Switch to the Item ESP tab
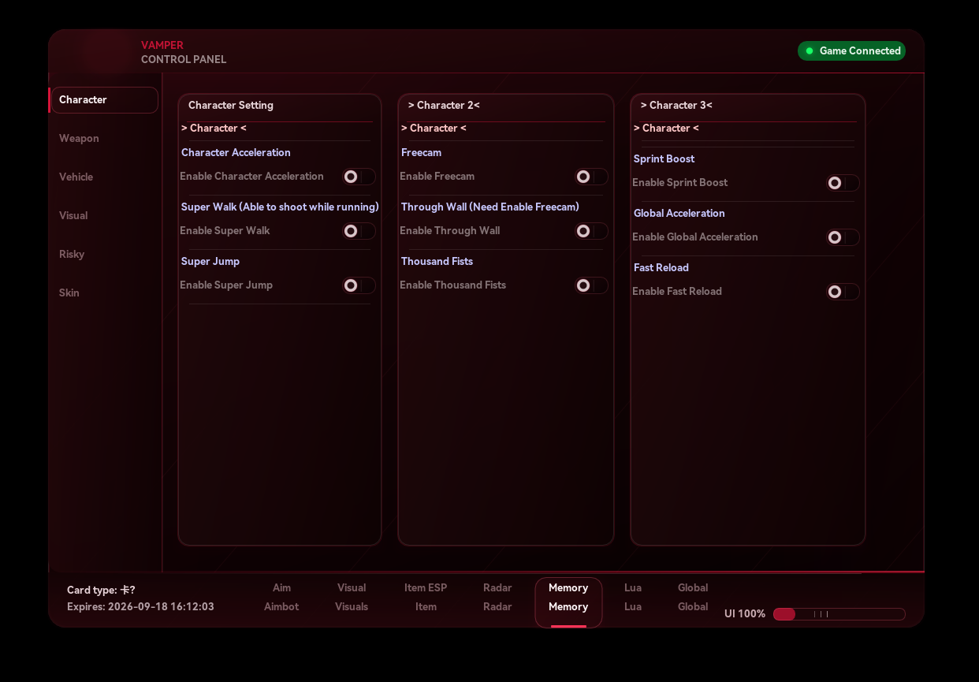The image size is (979, 682). point(426,598)
